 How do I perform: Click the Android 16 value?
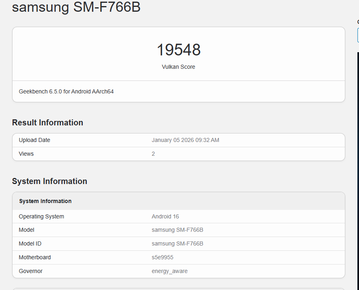(x=165, y=216)
